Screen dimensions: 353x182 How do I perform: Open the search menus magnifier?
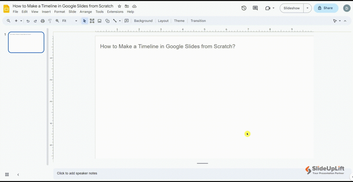click(8, 21)
